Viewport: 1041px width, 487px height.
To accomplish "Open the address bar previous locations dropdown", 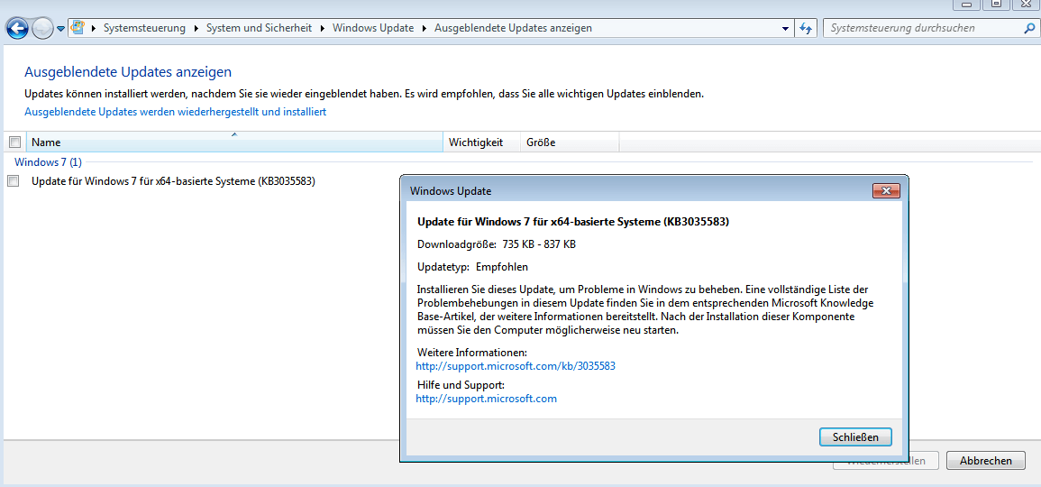I will click(786, 29).
